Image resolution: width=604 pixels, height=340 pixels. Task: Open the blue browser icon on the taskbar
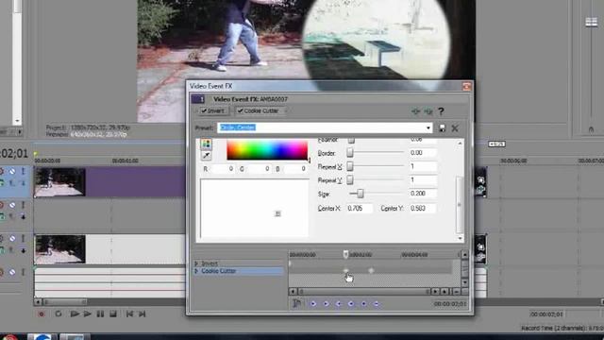42,337
